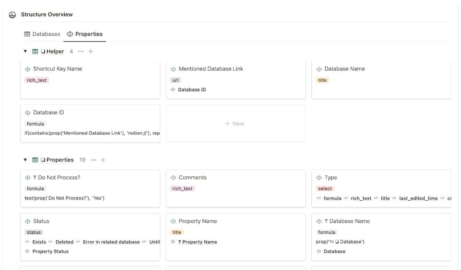Click the Property Status relation on Status card
Screen dimensions: 461x270
pyautogui.click(x=50, y=251)
